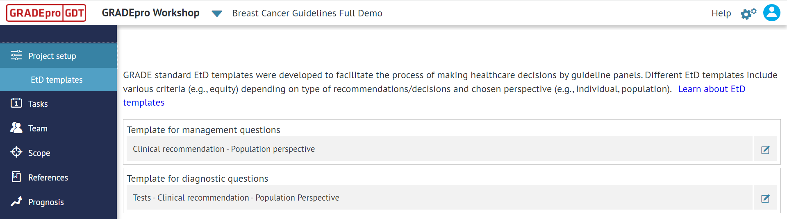787x219 pixels.
Task: Open the project switcher dropdown arrow
Action: [217, 14]
